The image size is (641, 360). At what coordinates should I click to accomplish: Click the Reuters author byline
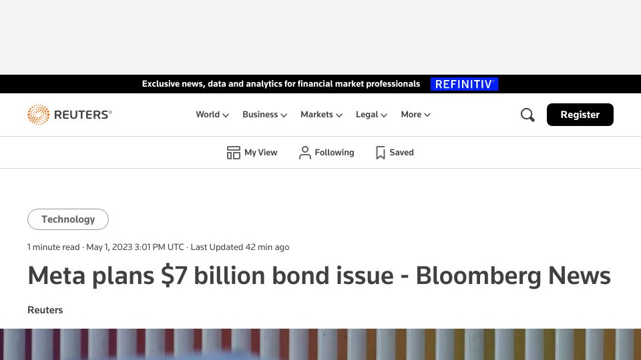(45, 310)
